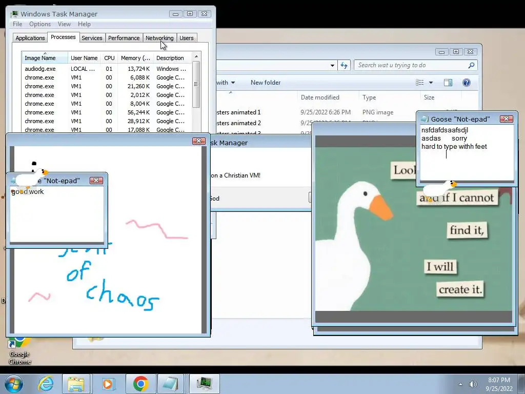Sort processes by Memory column
Viewport: 525px width, 394px height.
click(x=135, y=58)
